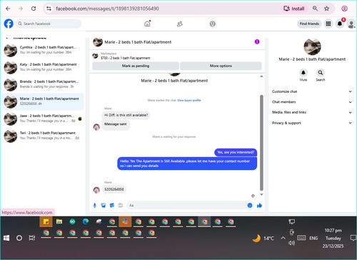The width and height of the screenshot is (357, 260).
Task: Open the profile circle icon in top navigation
Action: 212,24
